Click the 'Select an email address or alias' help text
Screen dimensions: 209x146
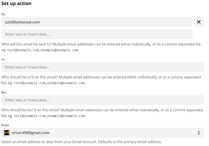[x=82, y=142]
